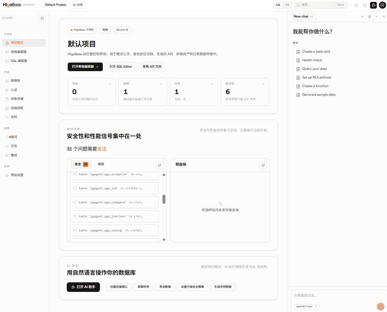The image size is (387, 312).
Task: Click the 分支 card arrow icon
Action: 212,84
